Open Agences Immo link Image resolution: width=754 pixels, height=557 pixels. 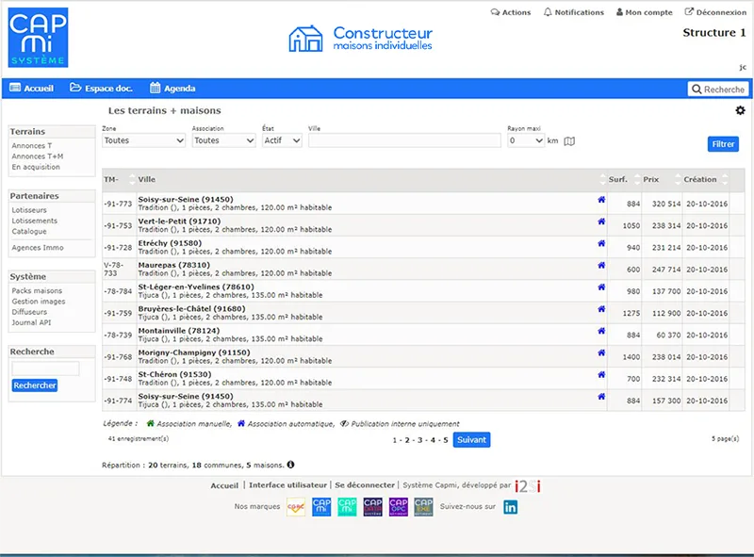[x=38, y=248]
